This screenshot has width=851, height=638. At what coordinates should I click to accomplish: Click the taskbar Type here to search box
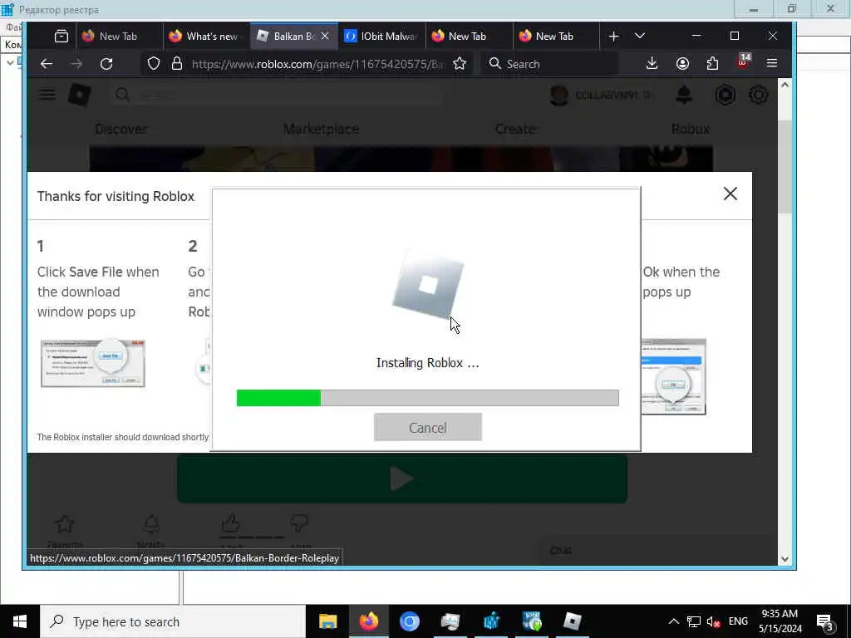click(173, 621)
